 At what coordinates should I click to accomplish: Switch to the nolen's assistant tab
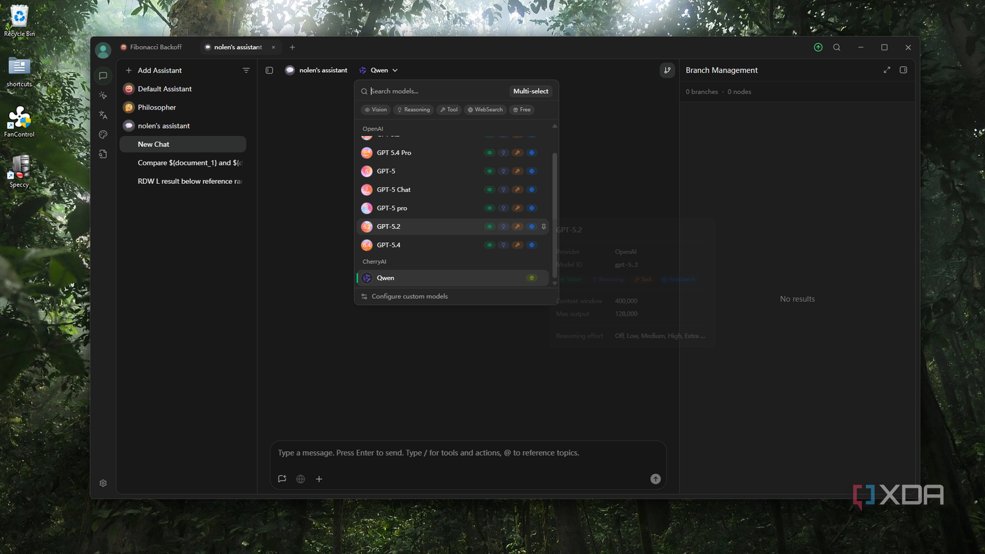coord(238,47)
